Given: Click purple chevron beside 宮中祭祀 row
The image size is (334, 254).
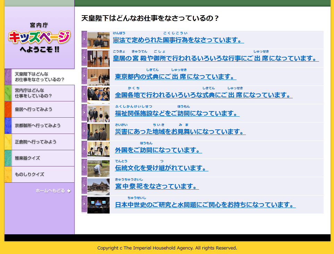Looking at the screenshot, I should click(x=84, y=186).
